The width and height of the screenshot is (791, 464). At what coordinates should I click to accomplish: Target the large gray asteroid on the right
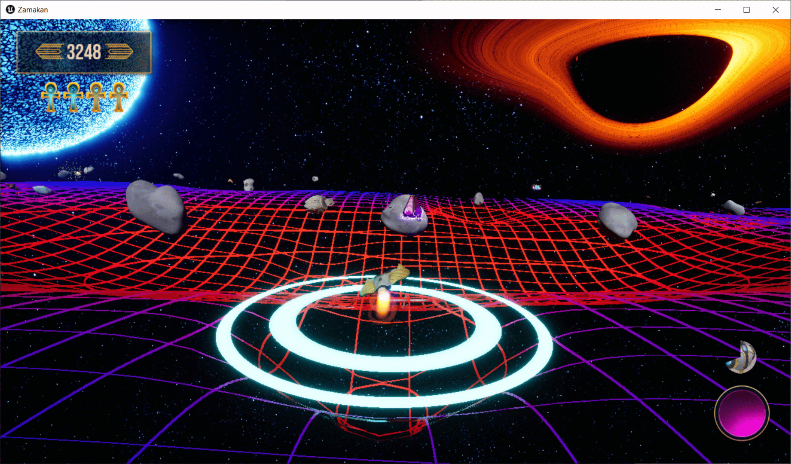pos(617,220)
